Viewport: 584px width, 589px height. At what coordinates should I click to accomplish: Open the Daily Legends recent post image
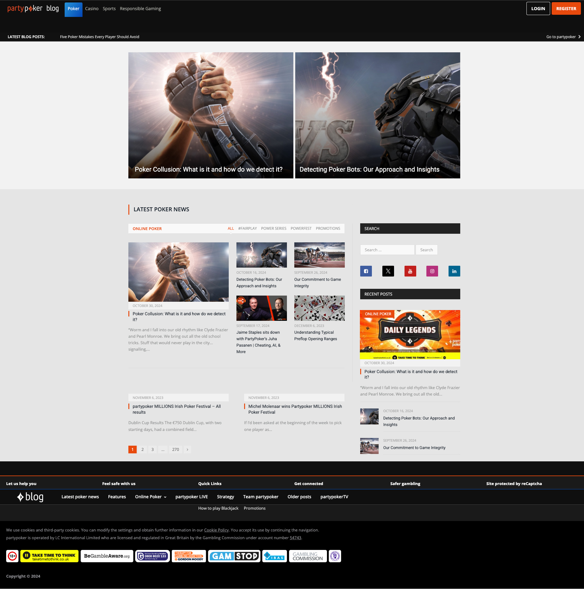point(410,335)
